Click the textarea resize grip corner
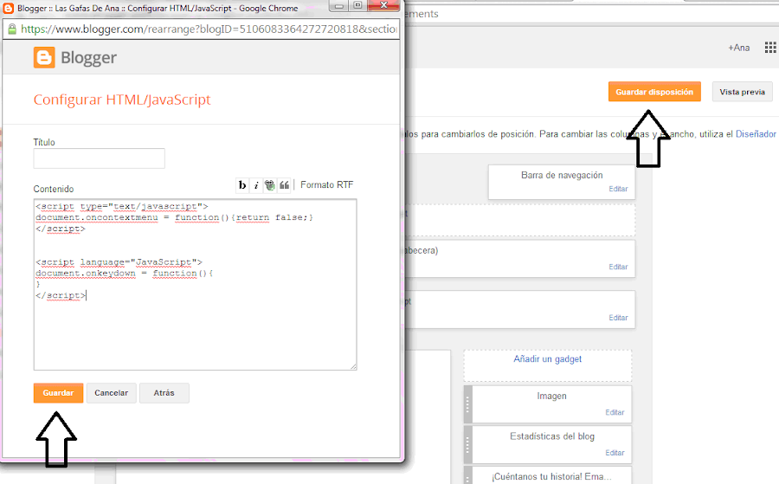 353,367
